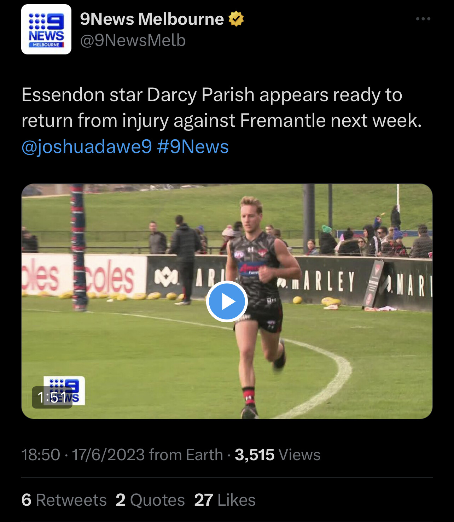This screenshot has width=454, height=522.
Task: View the 6 Retweets list
Action: click(x=64, y=500)
